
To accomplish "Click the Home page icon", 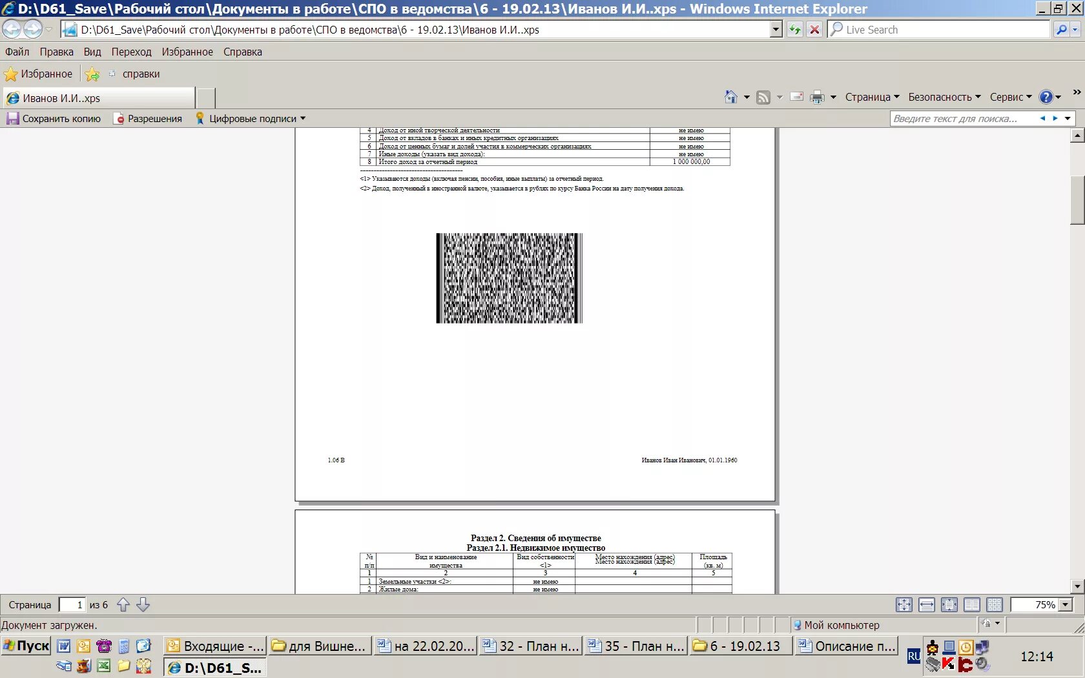I will [x=731, y=97].
